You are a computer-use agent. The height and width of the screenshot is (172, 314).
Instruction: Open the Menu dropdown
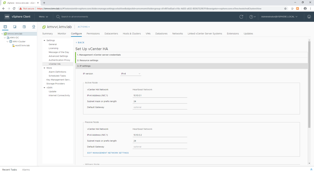44,17
